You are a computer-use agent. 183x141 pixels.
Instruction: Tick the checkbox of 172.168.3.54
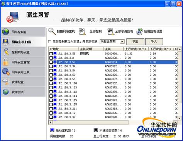click(x=51, y=71)
